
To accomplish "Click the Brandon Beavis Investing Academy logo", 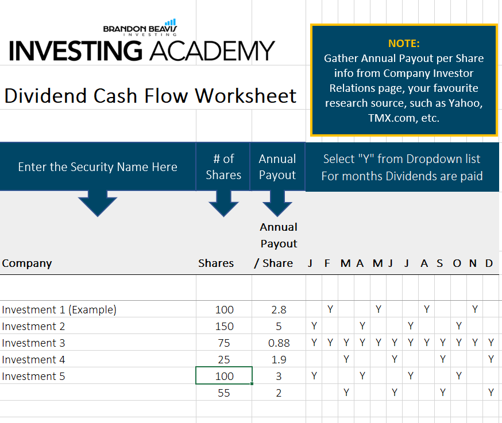I will [x=141, y=40].
